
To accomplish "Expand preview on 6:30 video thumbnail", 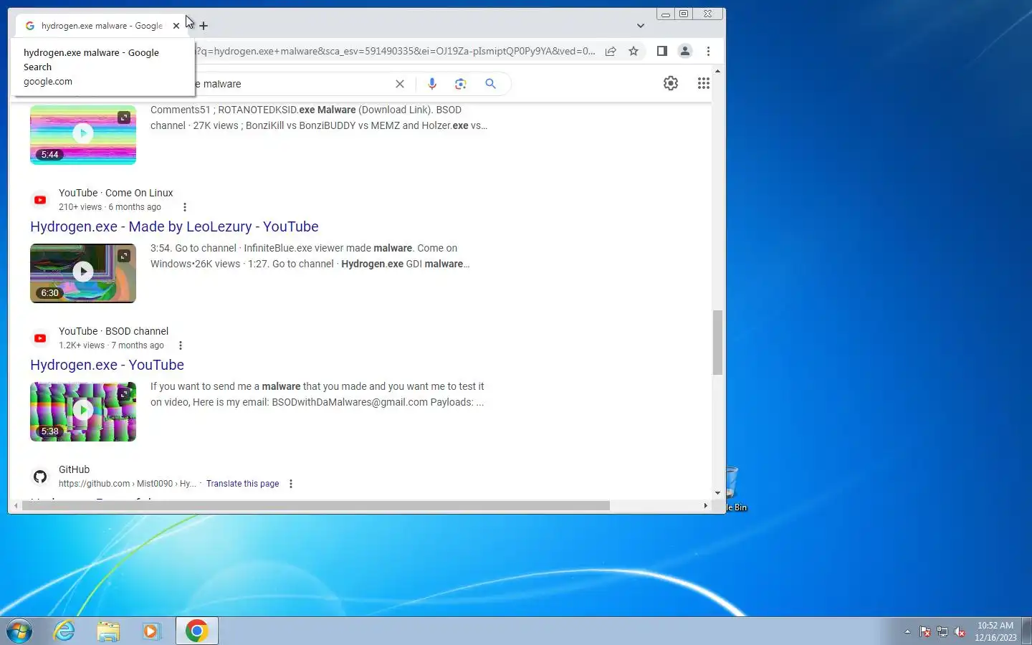I will click(124, 255).
